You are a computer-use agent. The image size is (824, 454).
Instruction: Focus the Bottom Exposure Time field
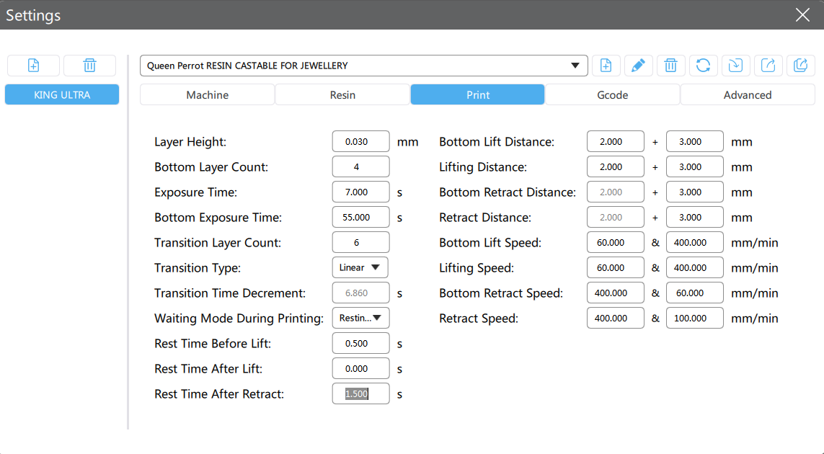[x=360, y=217]
